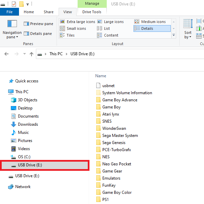This screenshot has width=204, height=204.
Task: Switch to the Drive Tools tab
Action: [91, 12]
